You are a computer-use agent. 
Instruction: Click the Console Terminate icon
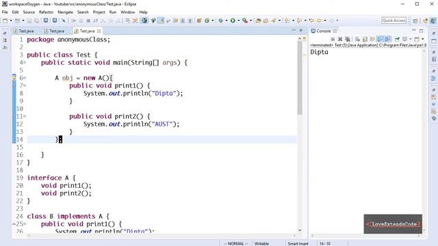click(333, 39)
